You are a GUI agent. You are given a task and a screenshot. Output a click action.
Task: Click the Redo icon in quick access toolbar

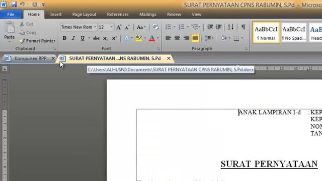tap(35, 5)
